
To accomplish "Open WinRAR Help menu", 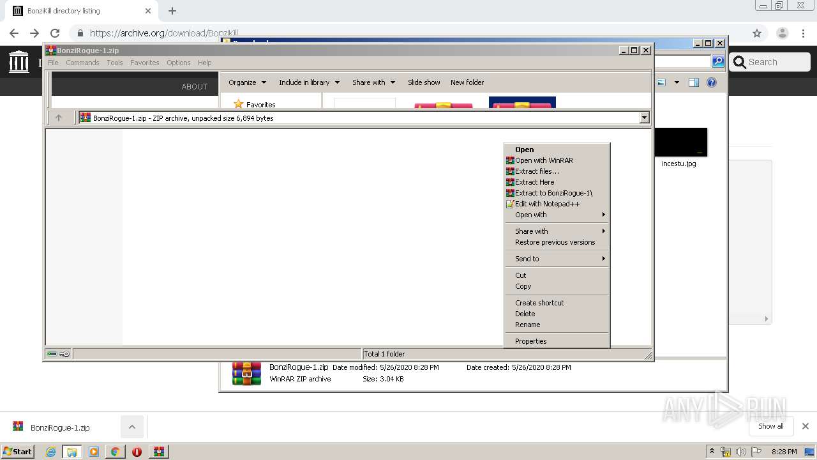I will coord(205,63).
